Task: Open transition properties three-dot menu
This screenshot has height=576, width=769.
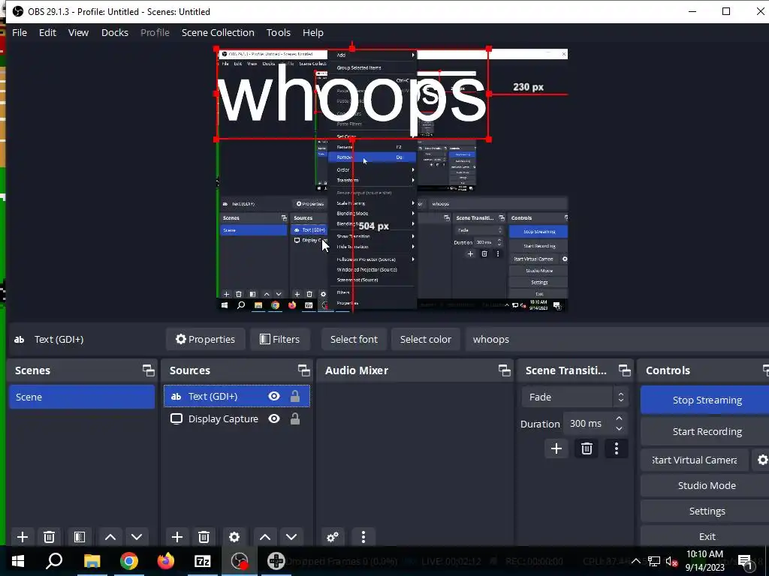Action: pos(617,448)
